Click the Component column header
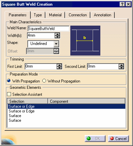This screenshot has height=146, width=133. (x=87, y=101)
